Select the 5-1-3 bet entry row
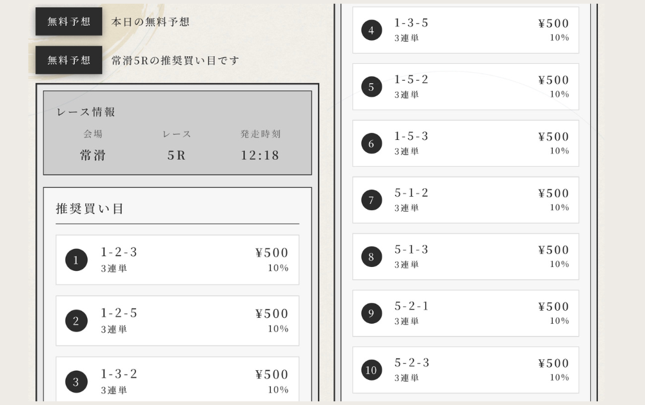The width and height of the screenshot is (645, 405). [x=466, y=257]
